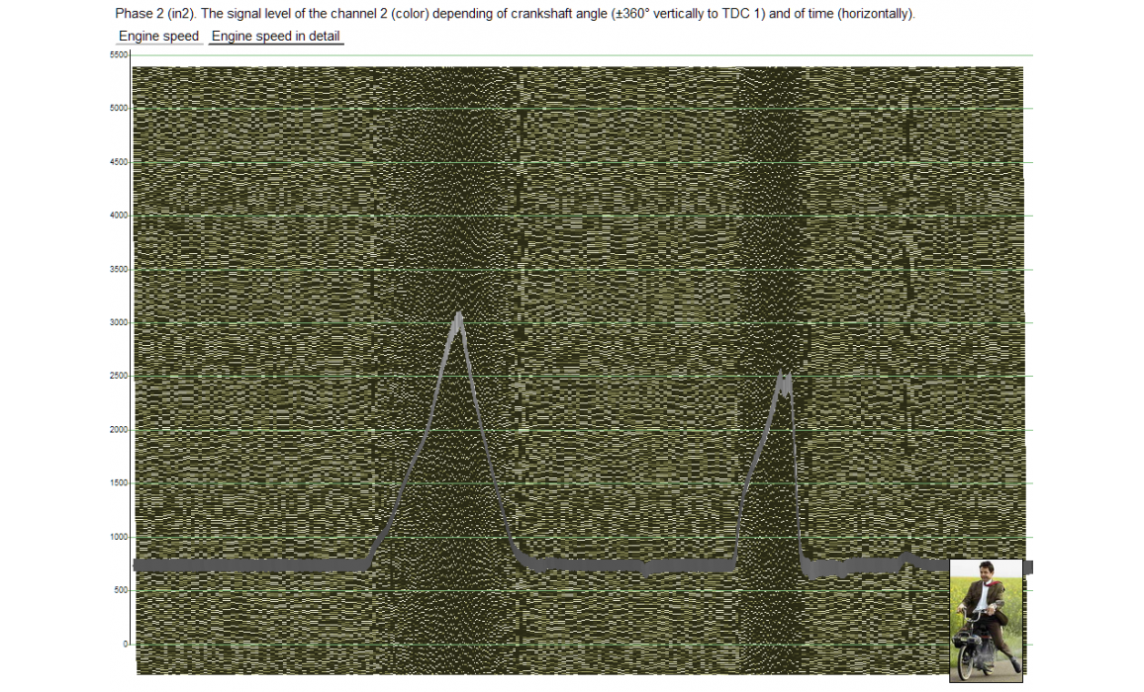Select the 1000 y-axis label
This screenshot has width=1144, height=692.
point(119,537)
